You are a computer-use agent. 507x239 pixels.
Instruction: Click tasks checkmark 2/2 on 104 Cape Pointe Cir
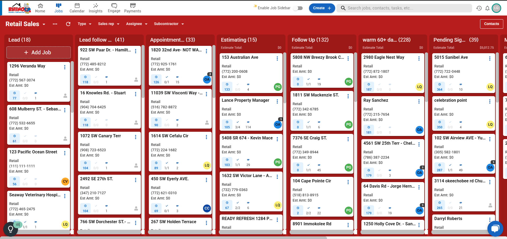308,211
